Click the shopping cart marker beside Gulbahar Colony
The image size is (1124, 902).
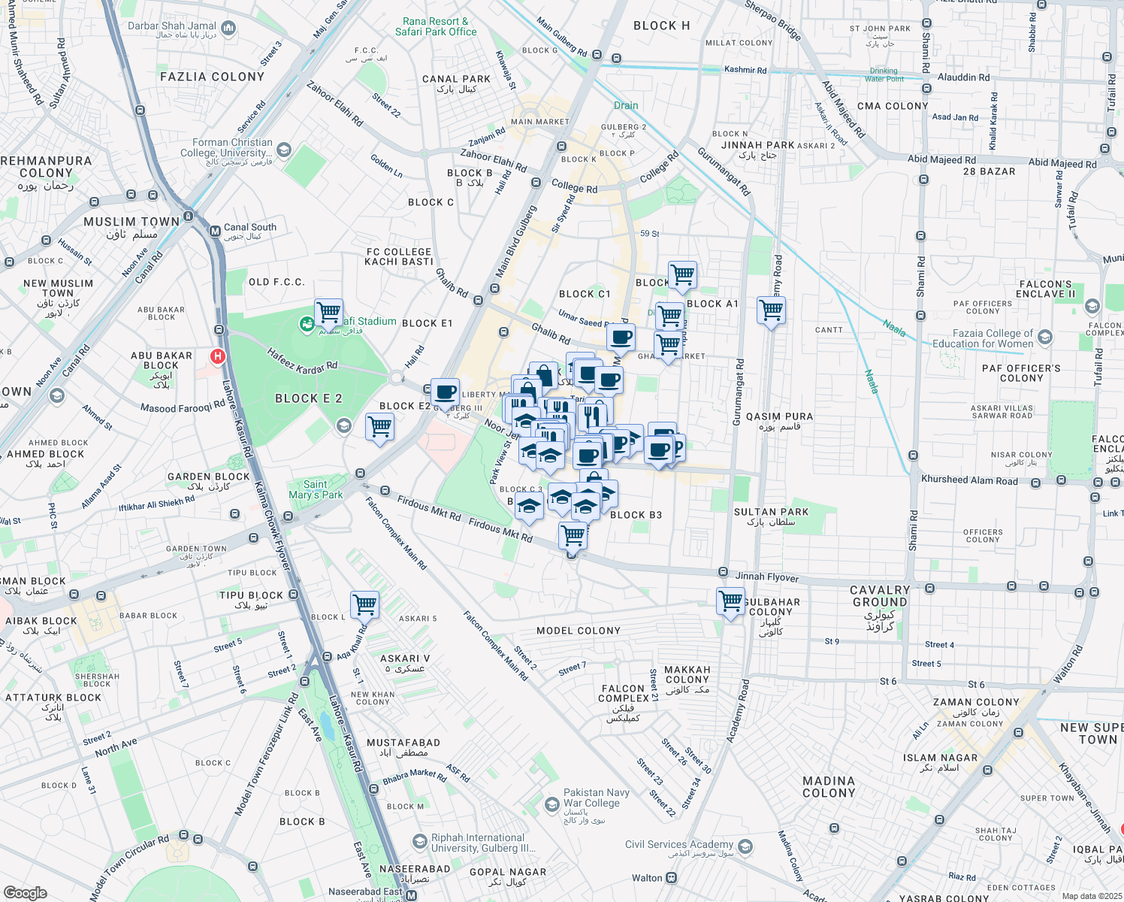(x=730, y=602)
